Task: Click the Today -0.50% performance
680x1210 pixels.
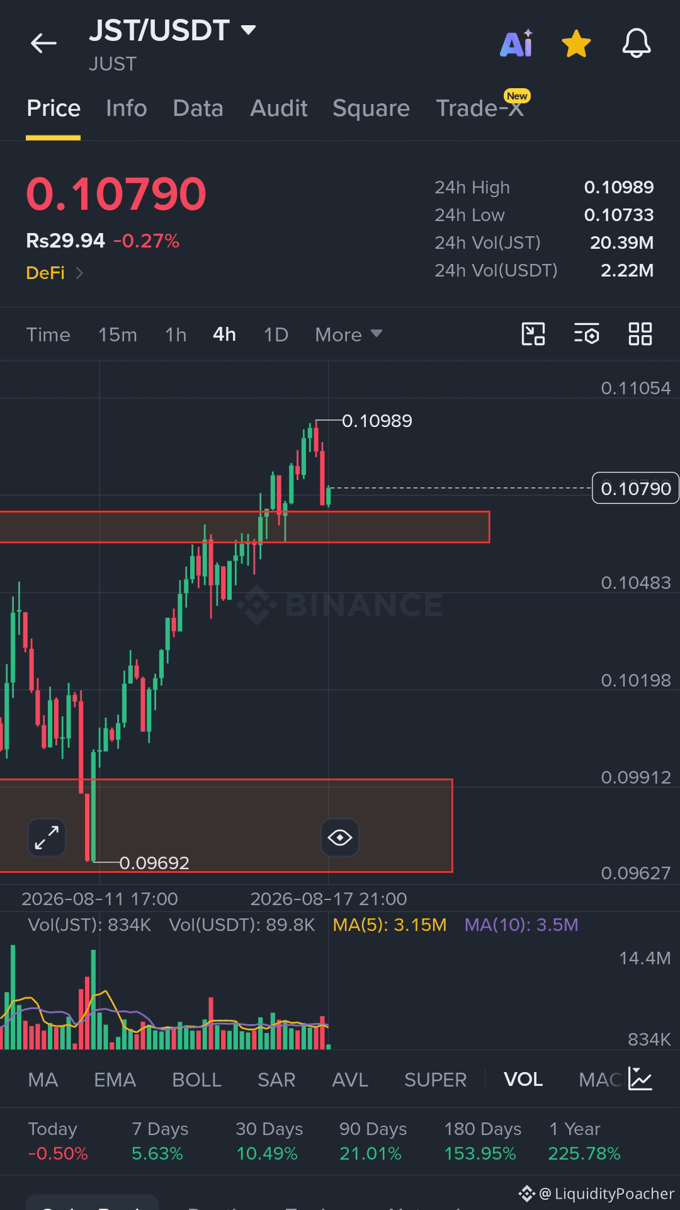Action: point(57,1141)
